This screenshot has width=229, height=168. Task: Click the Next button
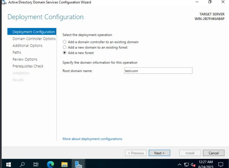(159, 153)
